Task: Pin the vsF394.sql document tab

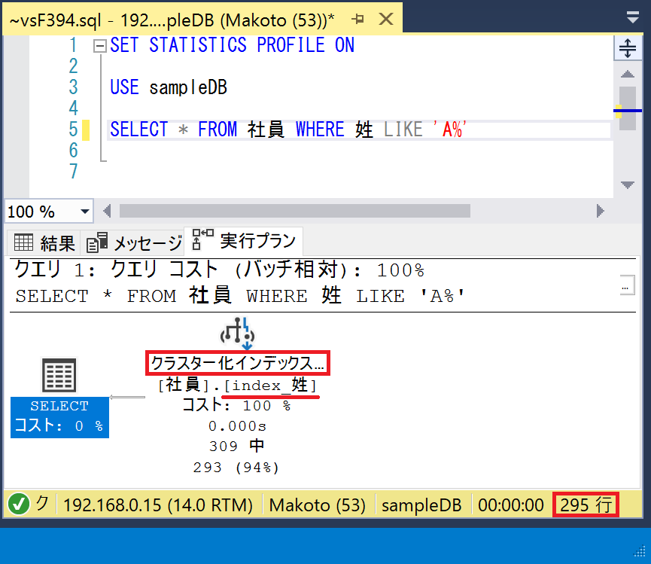Action: point(357,19)
